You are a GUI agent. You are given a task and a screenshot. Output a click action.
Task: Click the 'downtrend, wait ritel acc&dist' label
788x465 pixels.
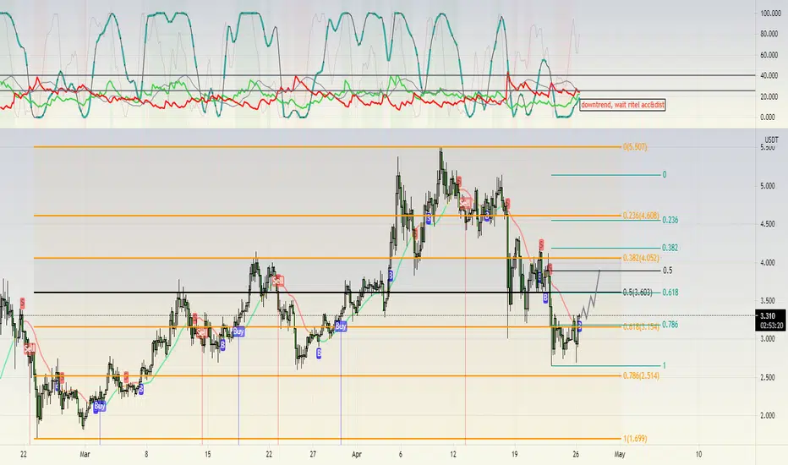622,105
